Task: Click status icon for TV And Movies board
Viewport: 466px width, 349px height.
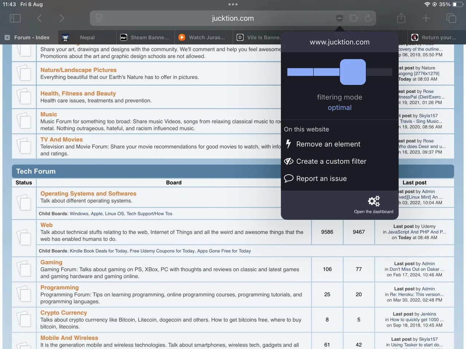Action: (x=24, y=146)
